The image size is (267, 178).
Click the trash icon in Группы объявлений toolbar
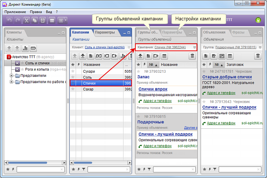coord(192,56)
